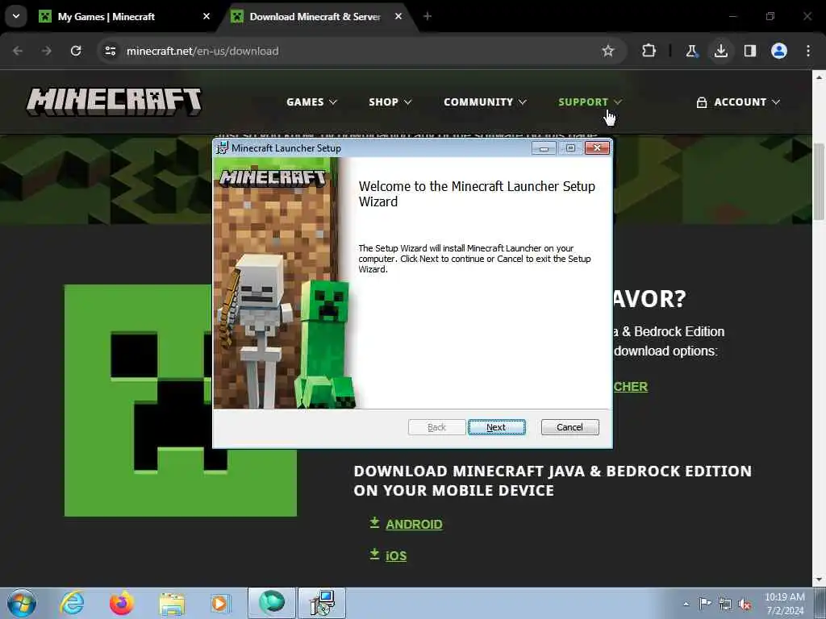Show hidden system tray icons
The height and width of the screenshot is (619, 826).
(686, 604)
